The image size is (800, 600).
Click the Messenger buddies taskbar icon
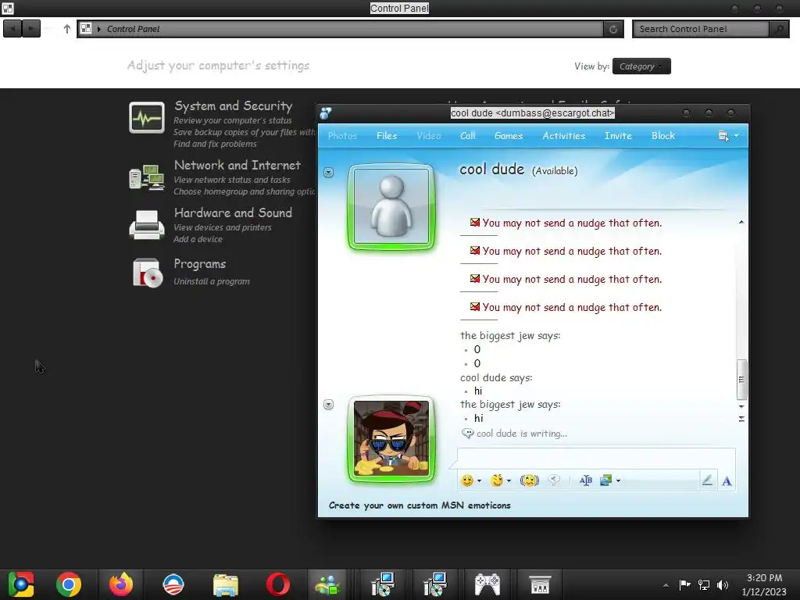(x=327, y=584)
